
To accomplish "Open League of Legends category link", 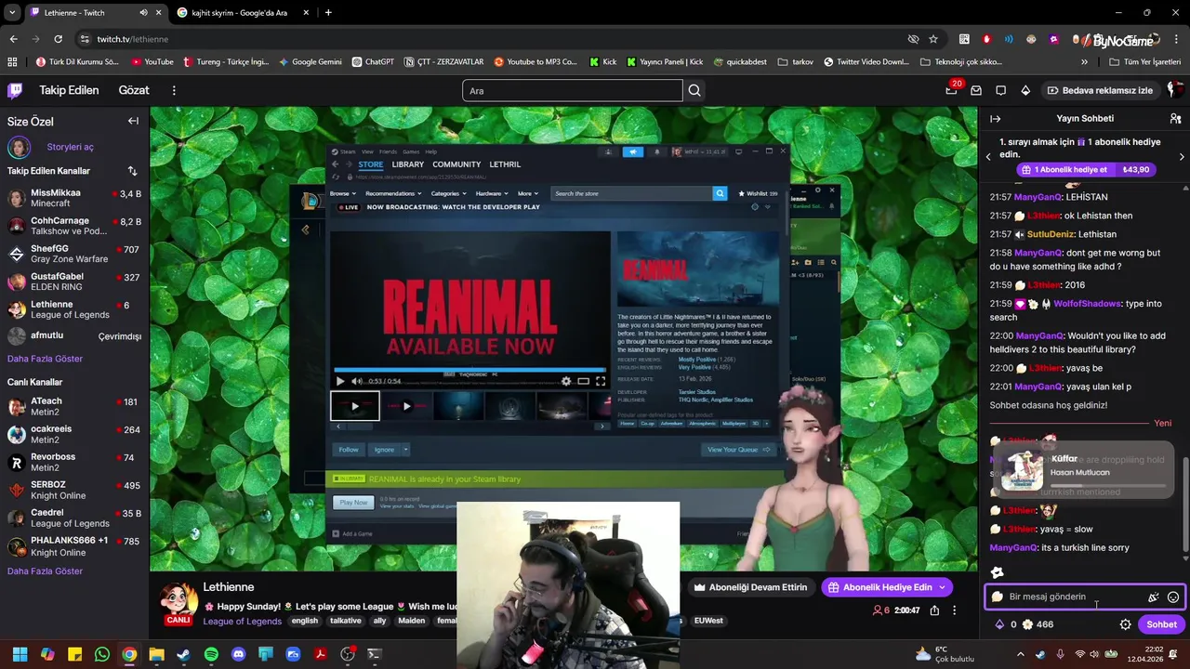I will (x=242, y=622).
